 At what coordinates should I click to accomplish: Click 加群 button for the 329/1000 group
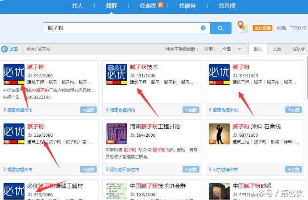click(x=88, y=169)
